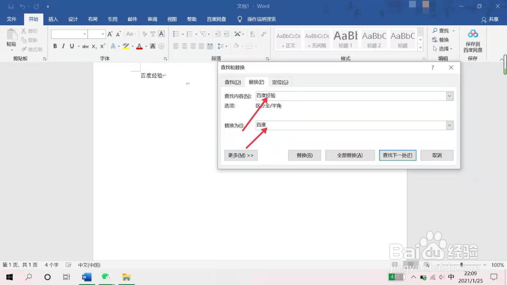
Task: Decrease paragraph indent
Action: click(x=218, y=34)
